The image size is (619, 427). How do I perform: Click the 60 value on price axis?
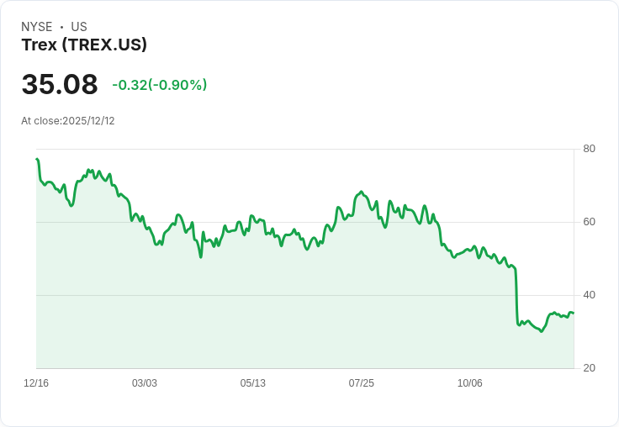coord(589,222)
